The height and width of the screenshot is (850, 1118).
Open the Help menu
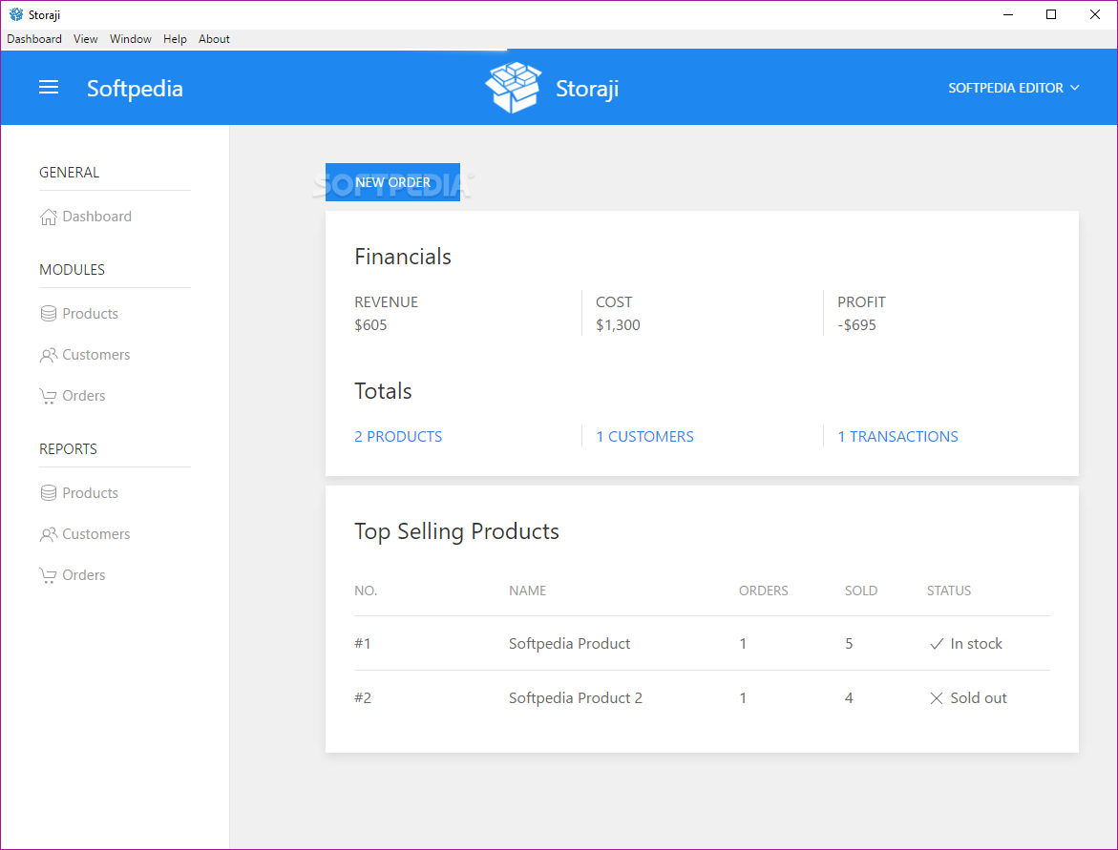tap(175, 39)
